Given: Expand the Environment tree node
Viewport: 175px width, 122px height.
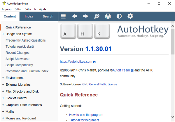Looking at the screenshot, I should pos(3,78).
